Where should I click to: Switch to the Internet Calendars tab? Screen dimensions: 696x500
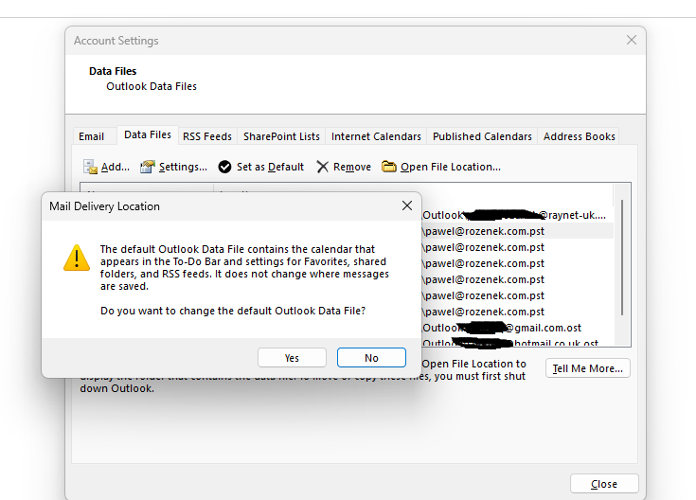coord(376,136)
